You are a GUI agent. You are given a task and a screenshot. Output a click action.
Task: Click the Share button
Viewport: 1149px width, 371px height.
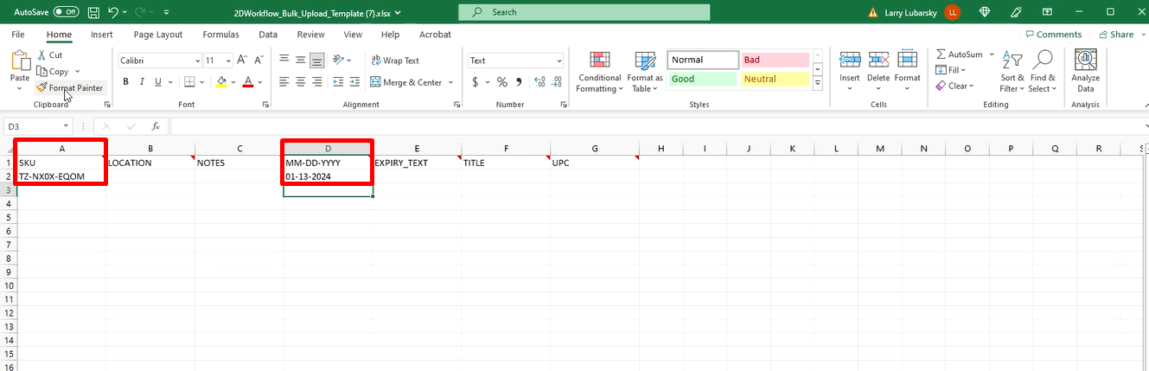coord(1116,35)
